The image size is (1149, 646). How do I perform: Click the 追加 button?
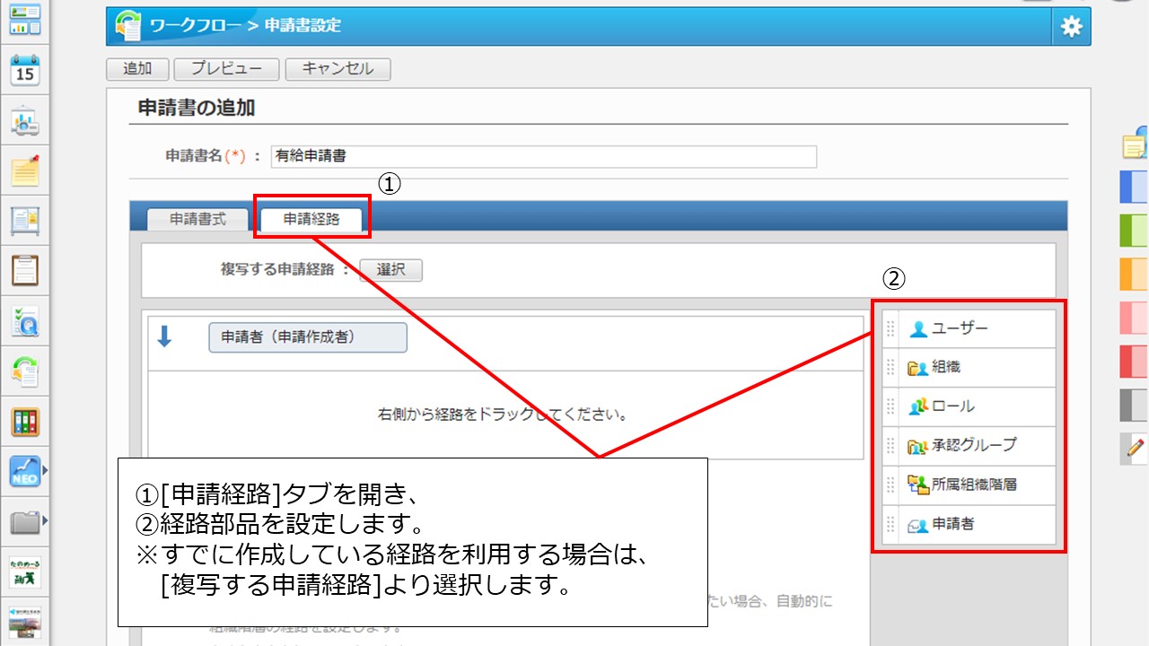pyautogui.click(x=137, y=69)
